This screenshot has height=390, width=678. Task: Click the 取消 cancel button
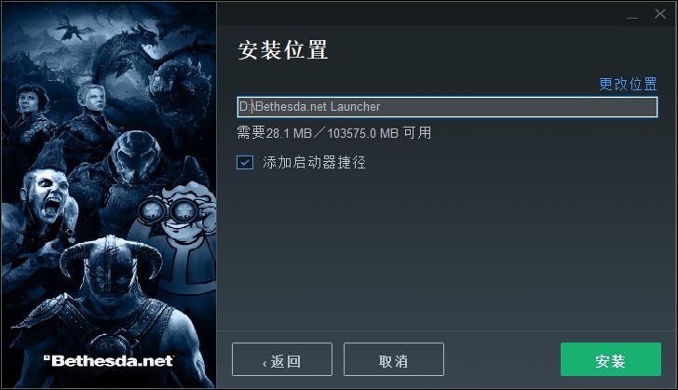pos(393,359)
